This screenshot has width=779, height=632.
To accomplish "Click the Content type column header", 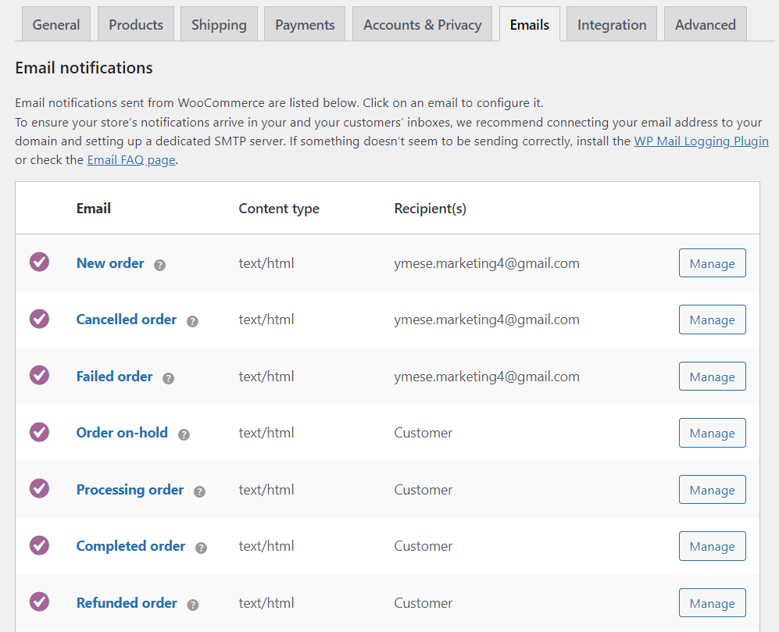I will pos(279,209).
